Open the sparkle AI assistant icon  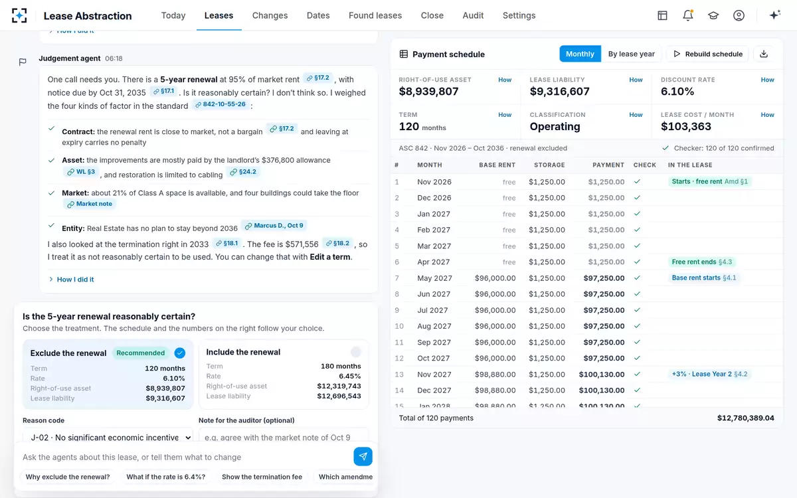[x=774, y=15]
